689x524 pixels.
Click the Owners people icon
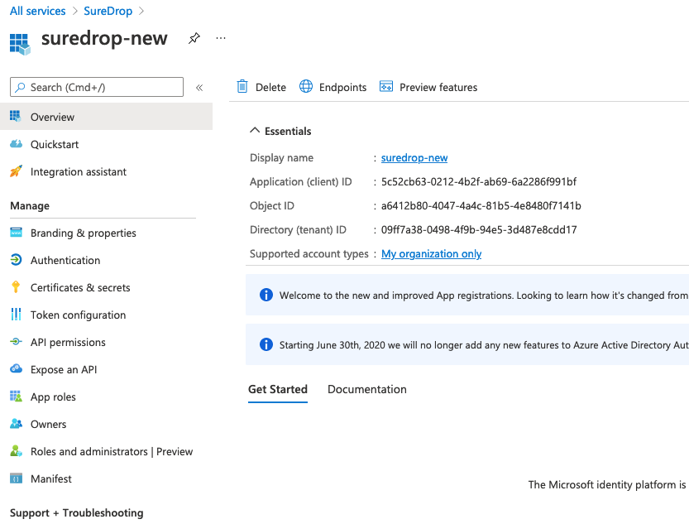tap(16, 423)
